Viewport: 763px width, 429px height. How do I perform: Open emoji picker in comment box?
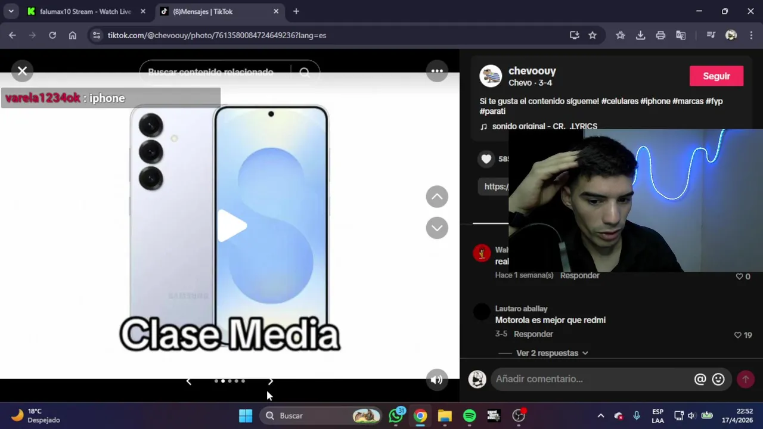click(718, 379)
